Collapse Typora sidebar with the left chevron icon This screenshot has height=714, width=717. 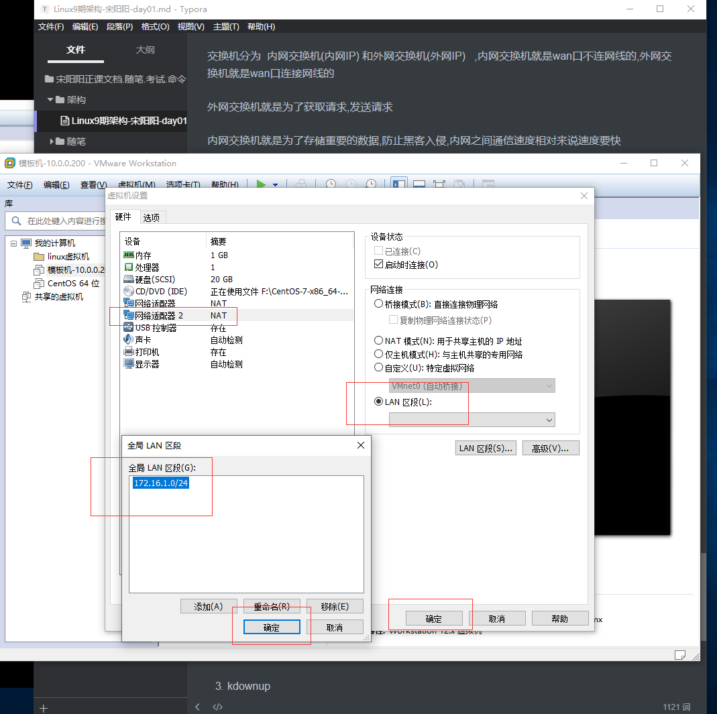[x=198, y=707]
